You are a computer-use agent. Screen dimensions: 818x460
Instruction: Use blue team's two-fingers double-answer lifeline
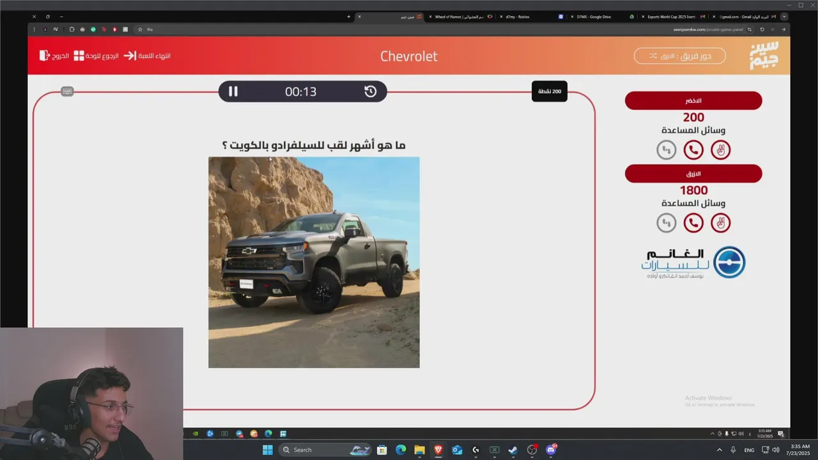click(720, 222)
